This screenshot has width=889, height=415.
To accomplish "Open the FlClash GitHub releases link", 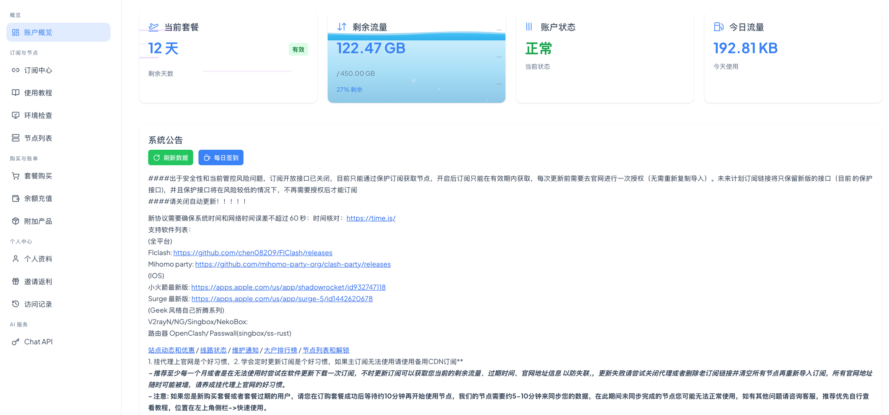I will coord(252,253).
